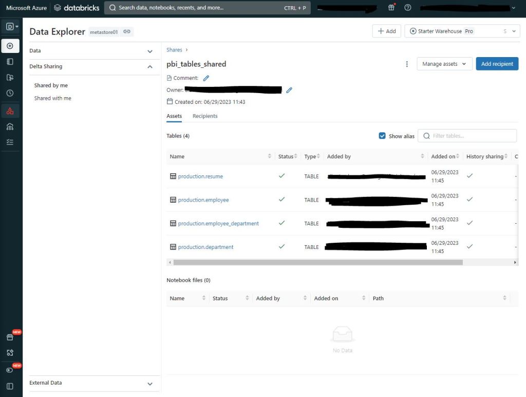Expand the Data section in left panel
This screenshot has height=397, width=526.
tap(150, 51)
